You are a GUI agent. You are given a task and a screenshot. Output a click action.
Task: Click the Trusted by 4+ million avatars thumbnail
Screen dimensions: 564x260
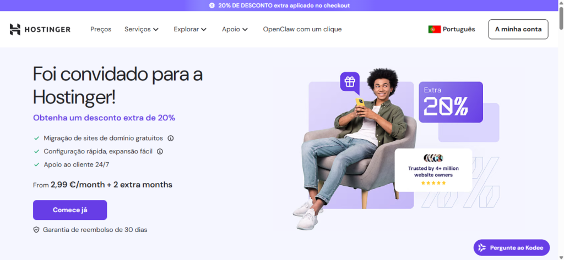tap(433, 158)
